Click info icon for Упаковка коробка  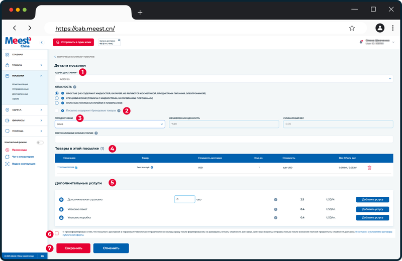click(275, 218)
